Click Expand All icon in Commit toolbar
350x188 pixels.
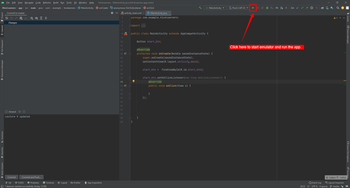click(41, 18)
